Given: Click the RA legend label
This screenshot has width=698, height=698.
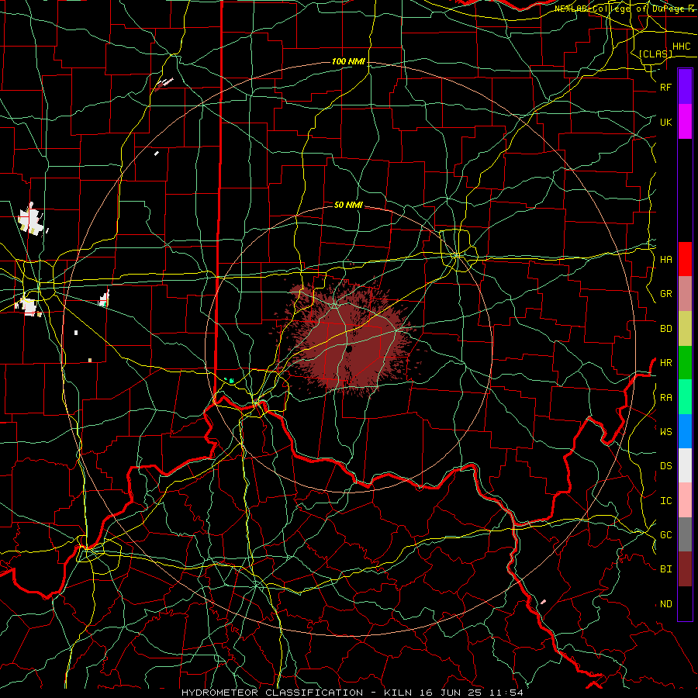Looking at the screenshot, I should tap(665, 397).
